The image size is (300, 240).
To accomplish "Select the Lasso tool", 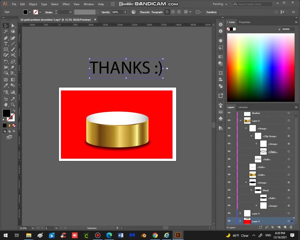I will (x=13, y=31).
